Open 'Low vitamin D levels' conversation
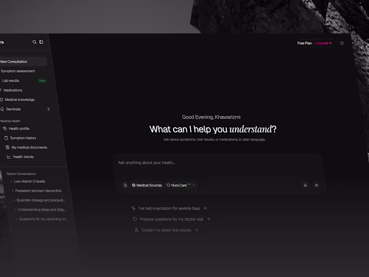Viewport: 369px width, 277px height. pyautogui.click(x=30, y=181)
